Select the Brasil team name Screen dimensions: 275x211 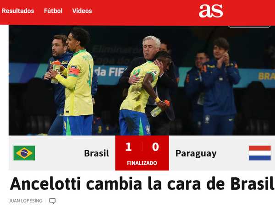click(96, 153)
